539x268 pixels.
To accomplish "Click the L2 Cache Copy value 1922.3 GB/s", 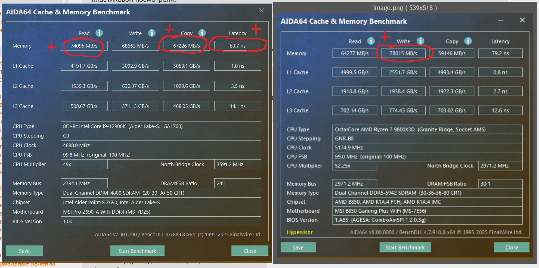I will 452,91.
